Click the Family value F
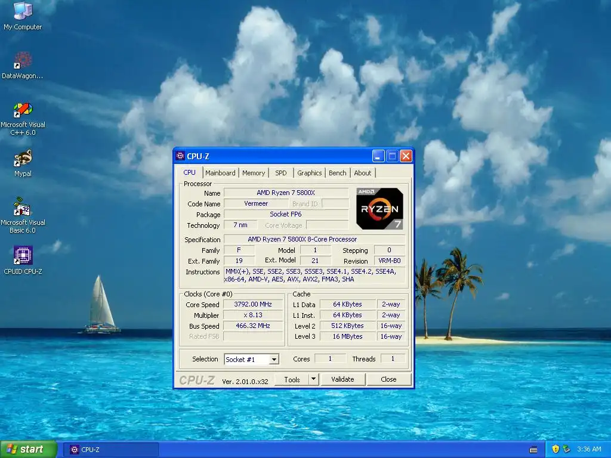 tap(239, 250)
